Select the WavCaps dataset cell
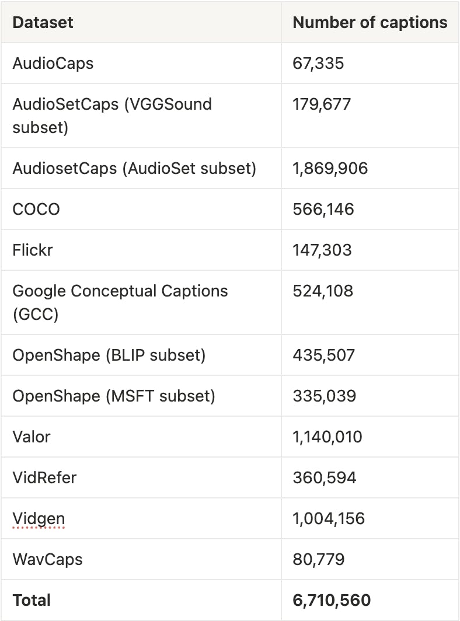 tap(48, 559)
